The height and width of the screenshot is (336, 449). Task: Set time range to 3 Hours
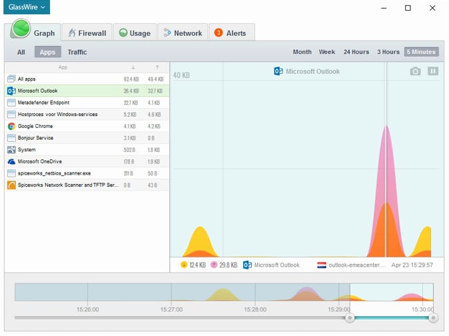point(388,52)
